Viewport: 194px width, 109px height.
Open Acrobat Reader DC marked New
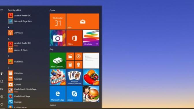[19, 44]
